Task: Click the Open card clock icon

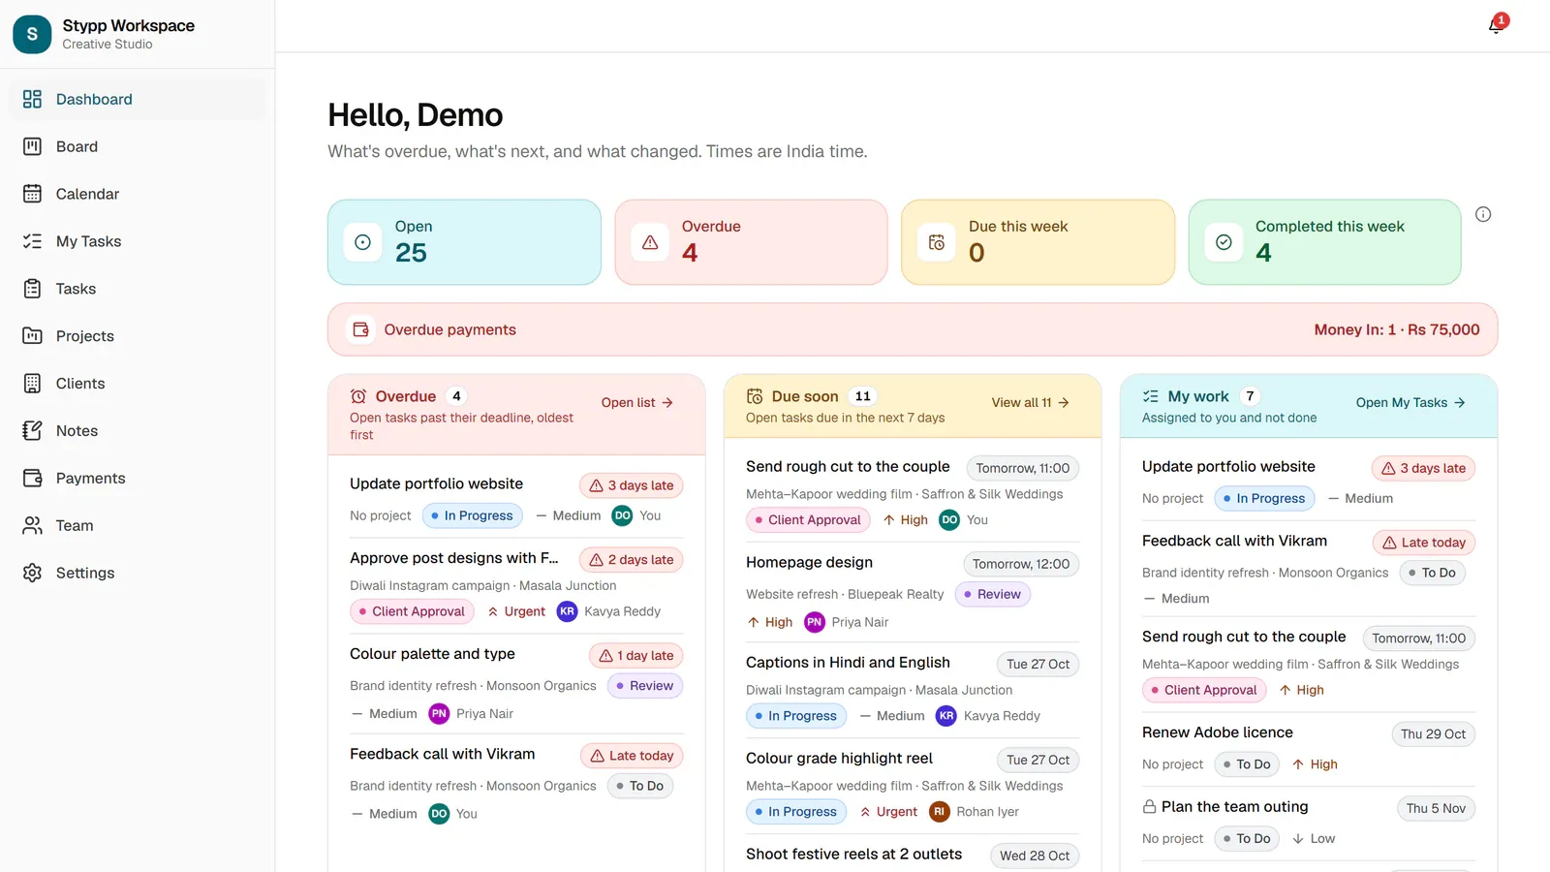Action: [x=362, y=242]
